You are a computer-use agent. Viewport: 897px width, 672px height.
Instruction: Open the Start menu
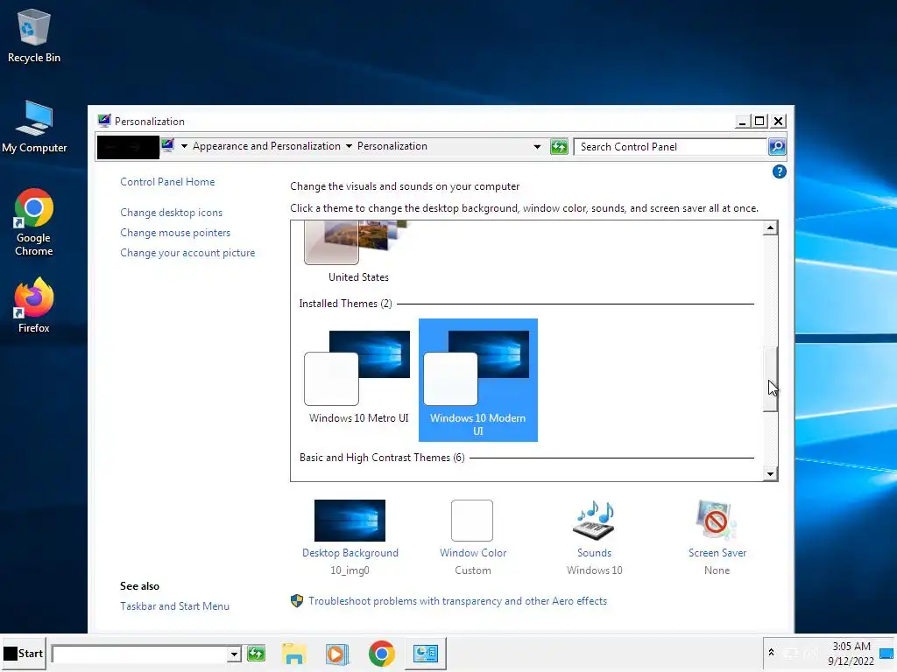pyautogui.click(x=24, y=654)
